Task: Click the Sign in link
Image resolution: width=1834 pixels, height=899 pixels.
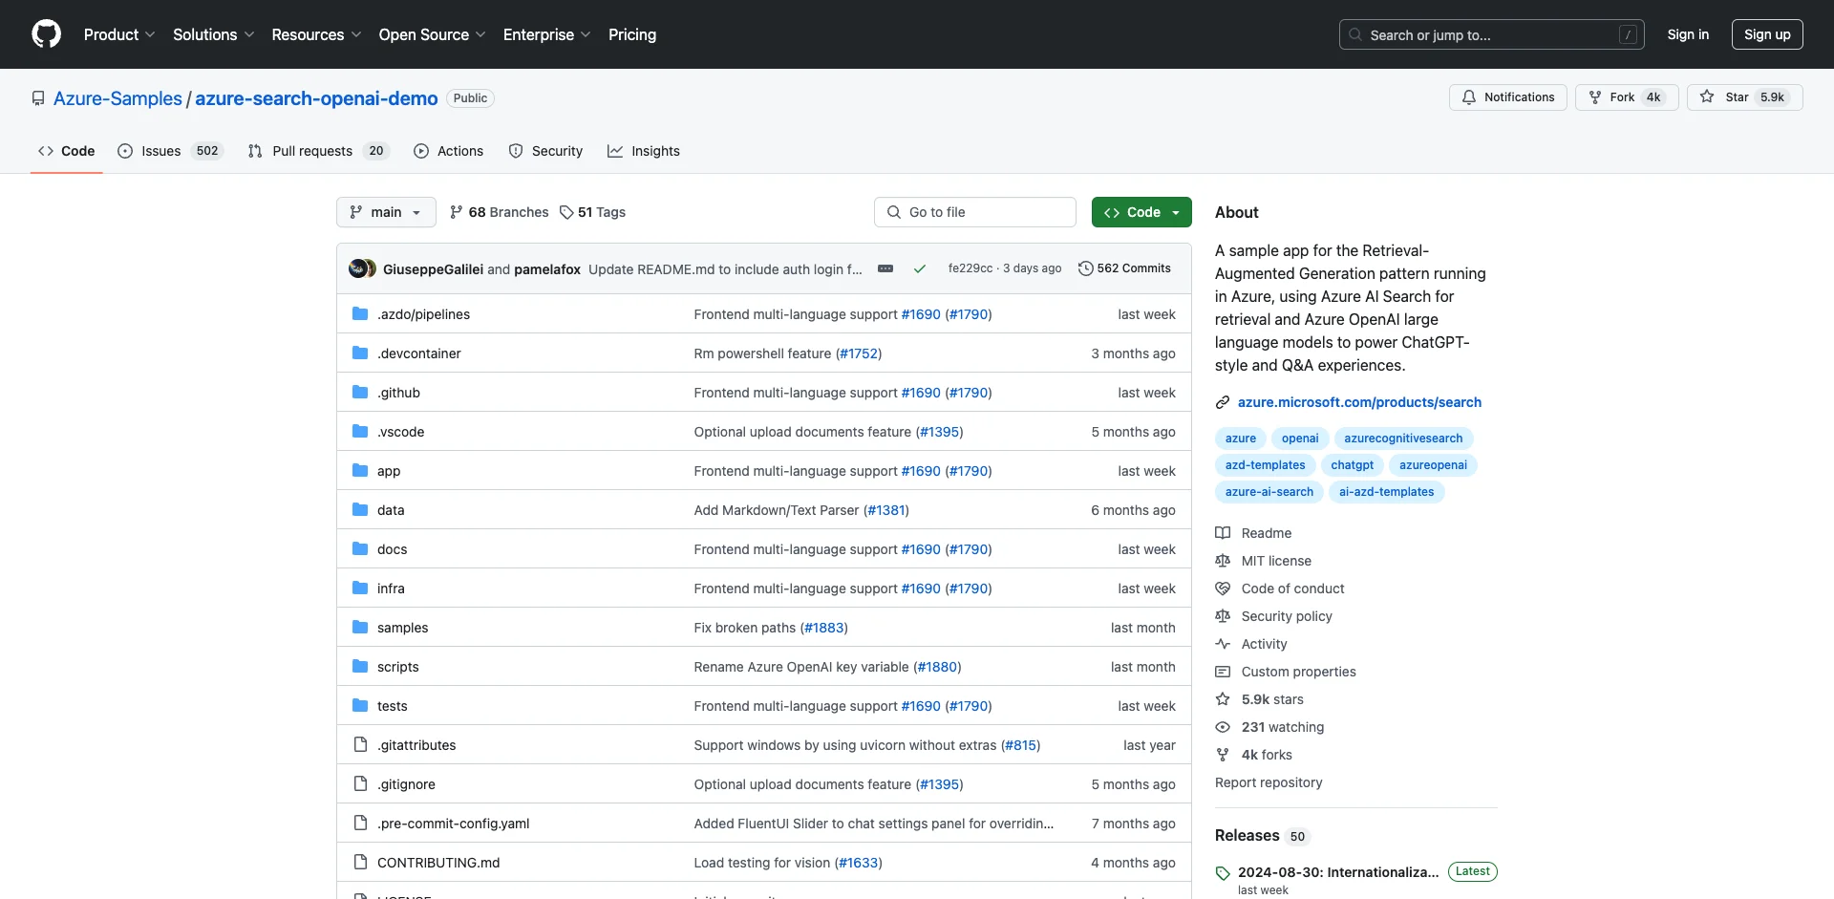Action: coord(1688,34)
